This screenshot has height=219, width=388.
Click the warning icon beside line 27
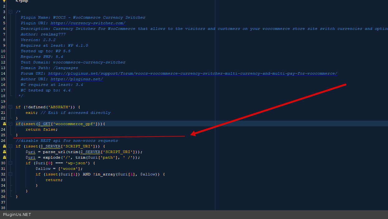click(x=4, y=146)
